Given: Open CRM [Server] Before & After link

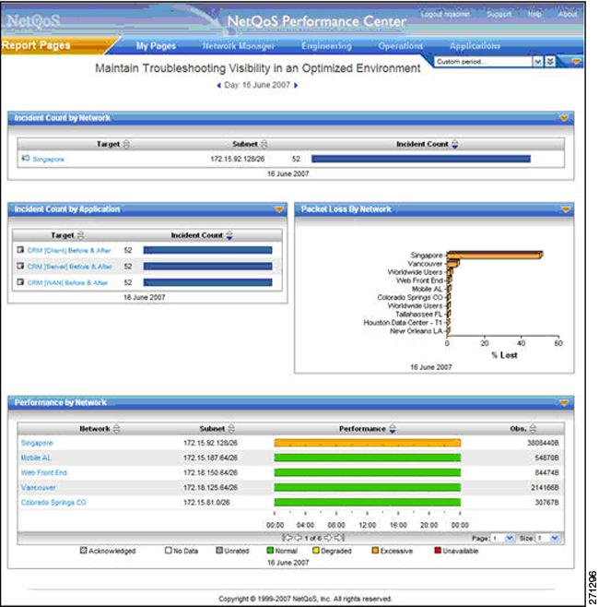Looking at the screenshot, I should pos(70,267).
